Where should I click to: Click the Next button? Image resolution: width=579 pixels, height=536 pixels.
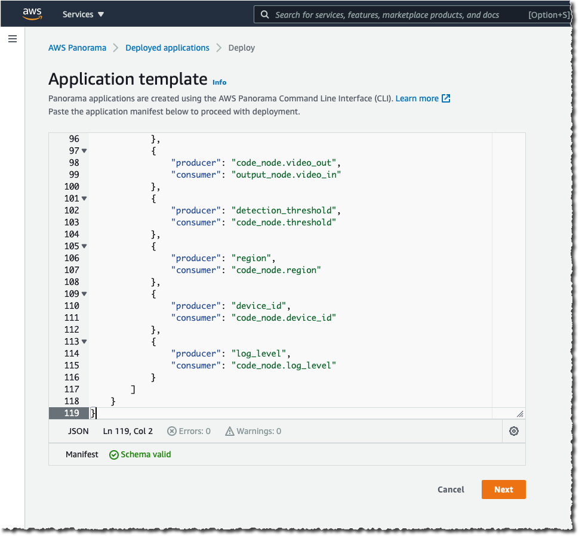[x=503, y=489]
